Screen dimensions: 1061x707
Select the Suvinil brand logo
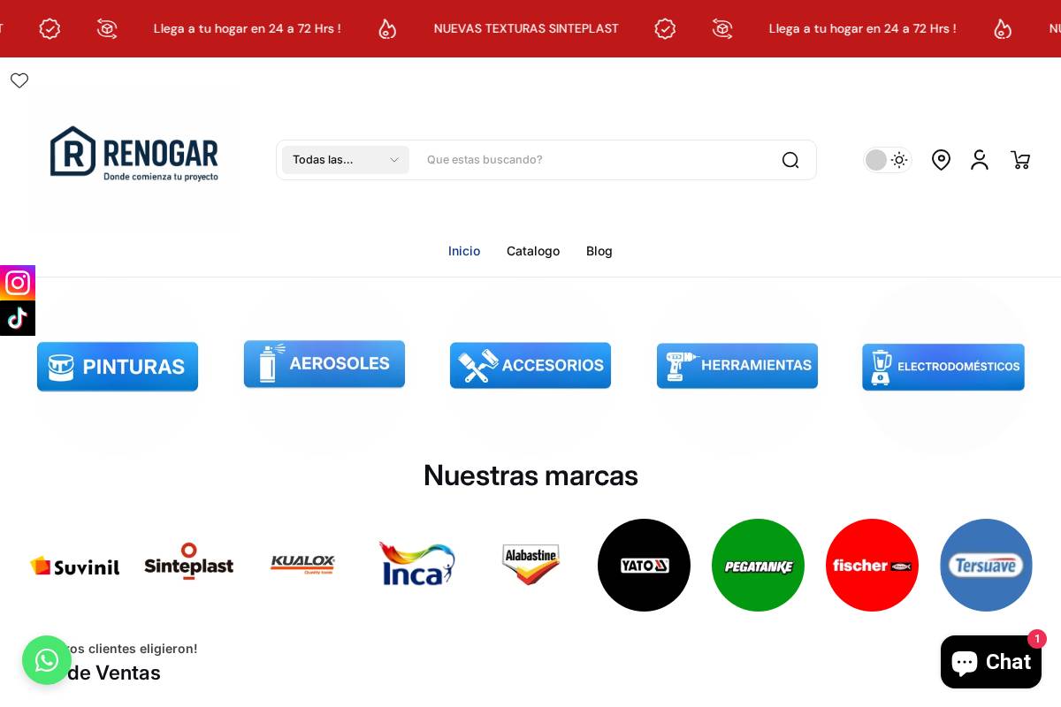pos(75,566)
